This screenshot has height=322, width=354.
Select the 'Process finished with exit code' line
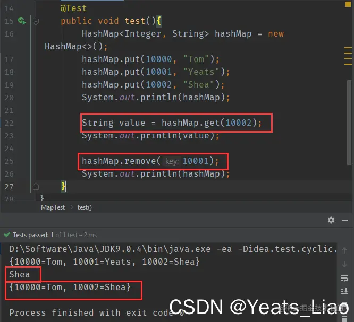96,313
